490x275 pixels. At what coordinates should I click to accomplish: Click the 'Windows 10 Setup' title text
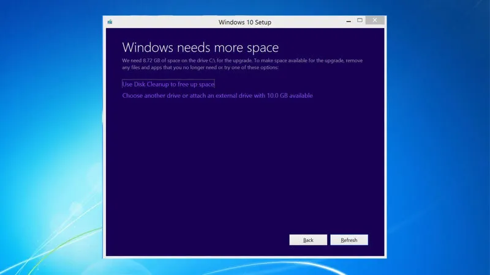(x=244, y=22)
